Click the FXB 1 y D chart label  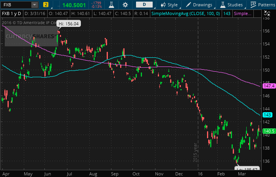click(x=12, y=13)
